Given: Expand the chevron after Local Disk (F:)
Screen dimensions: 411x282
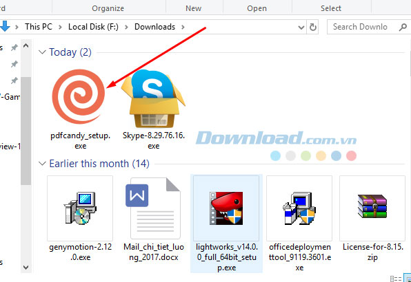Looking at the screenshot, I should tap(126, 27).
